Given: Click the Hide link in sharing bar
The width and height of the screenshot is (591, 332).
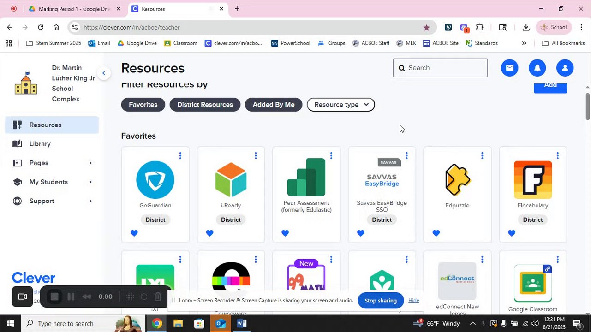Looking at the screenshot, I should coord(414,301).
